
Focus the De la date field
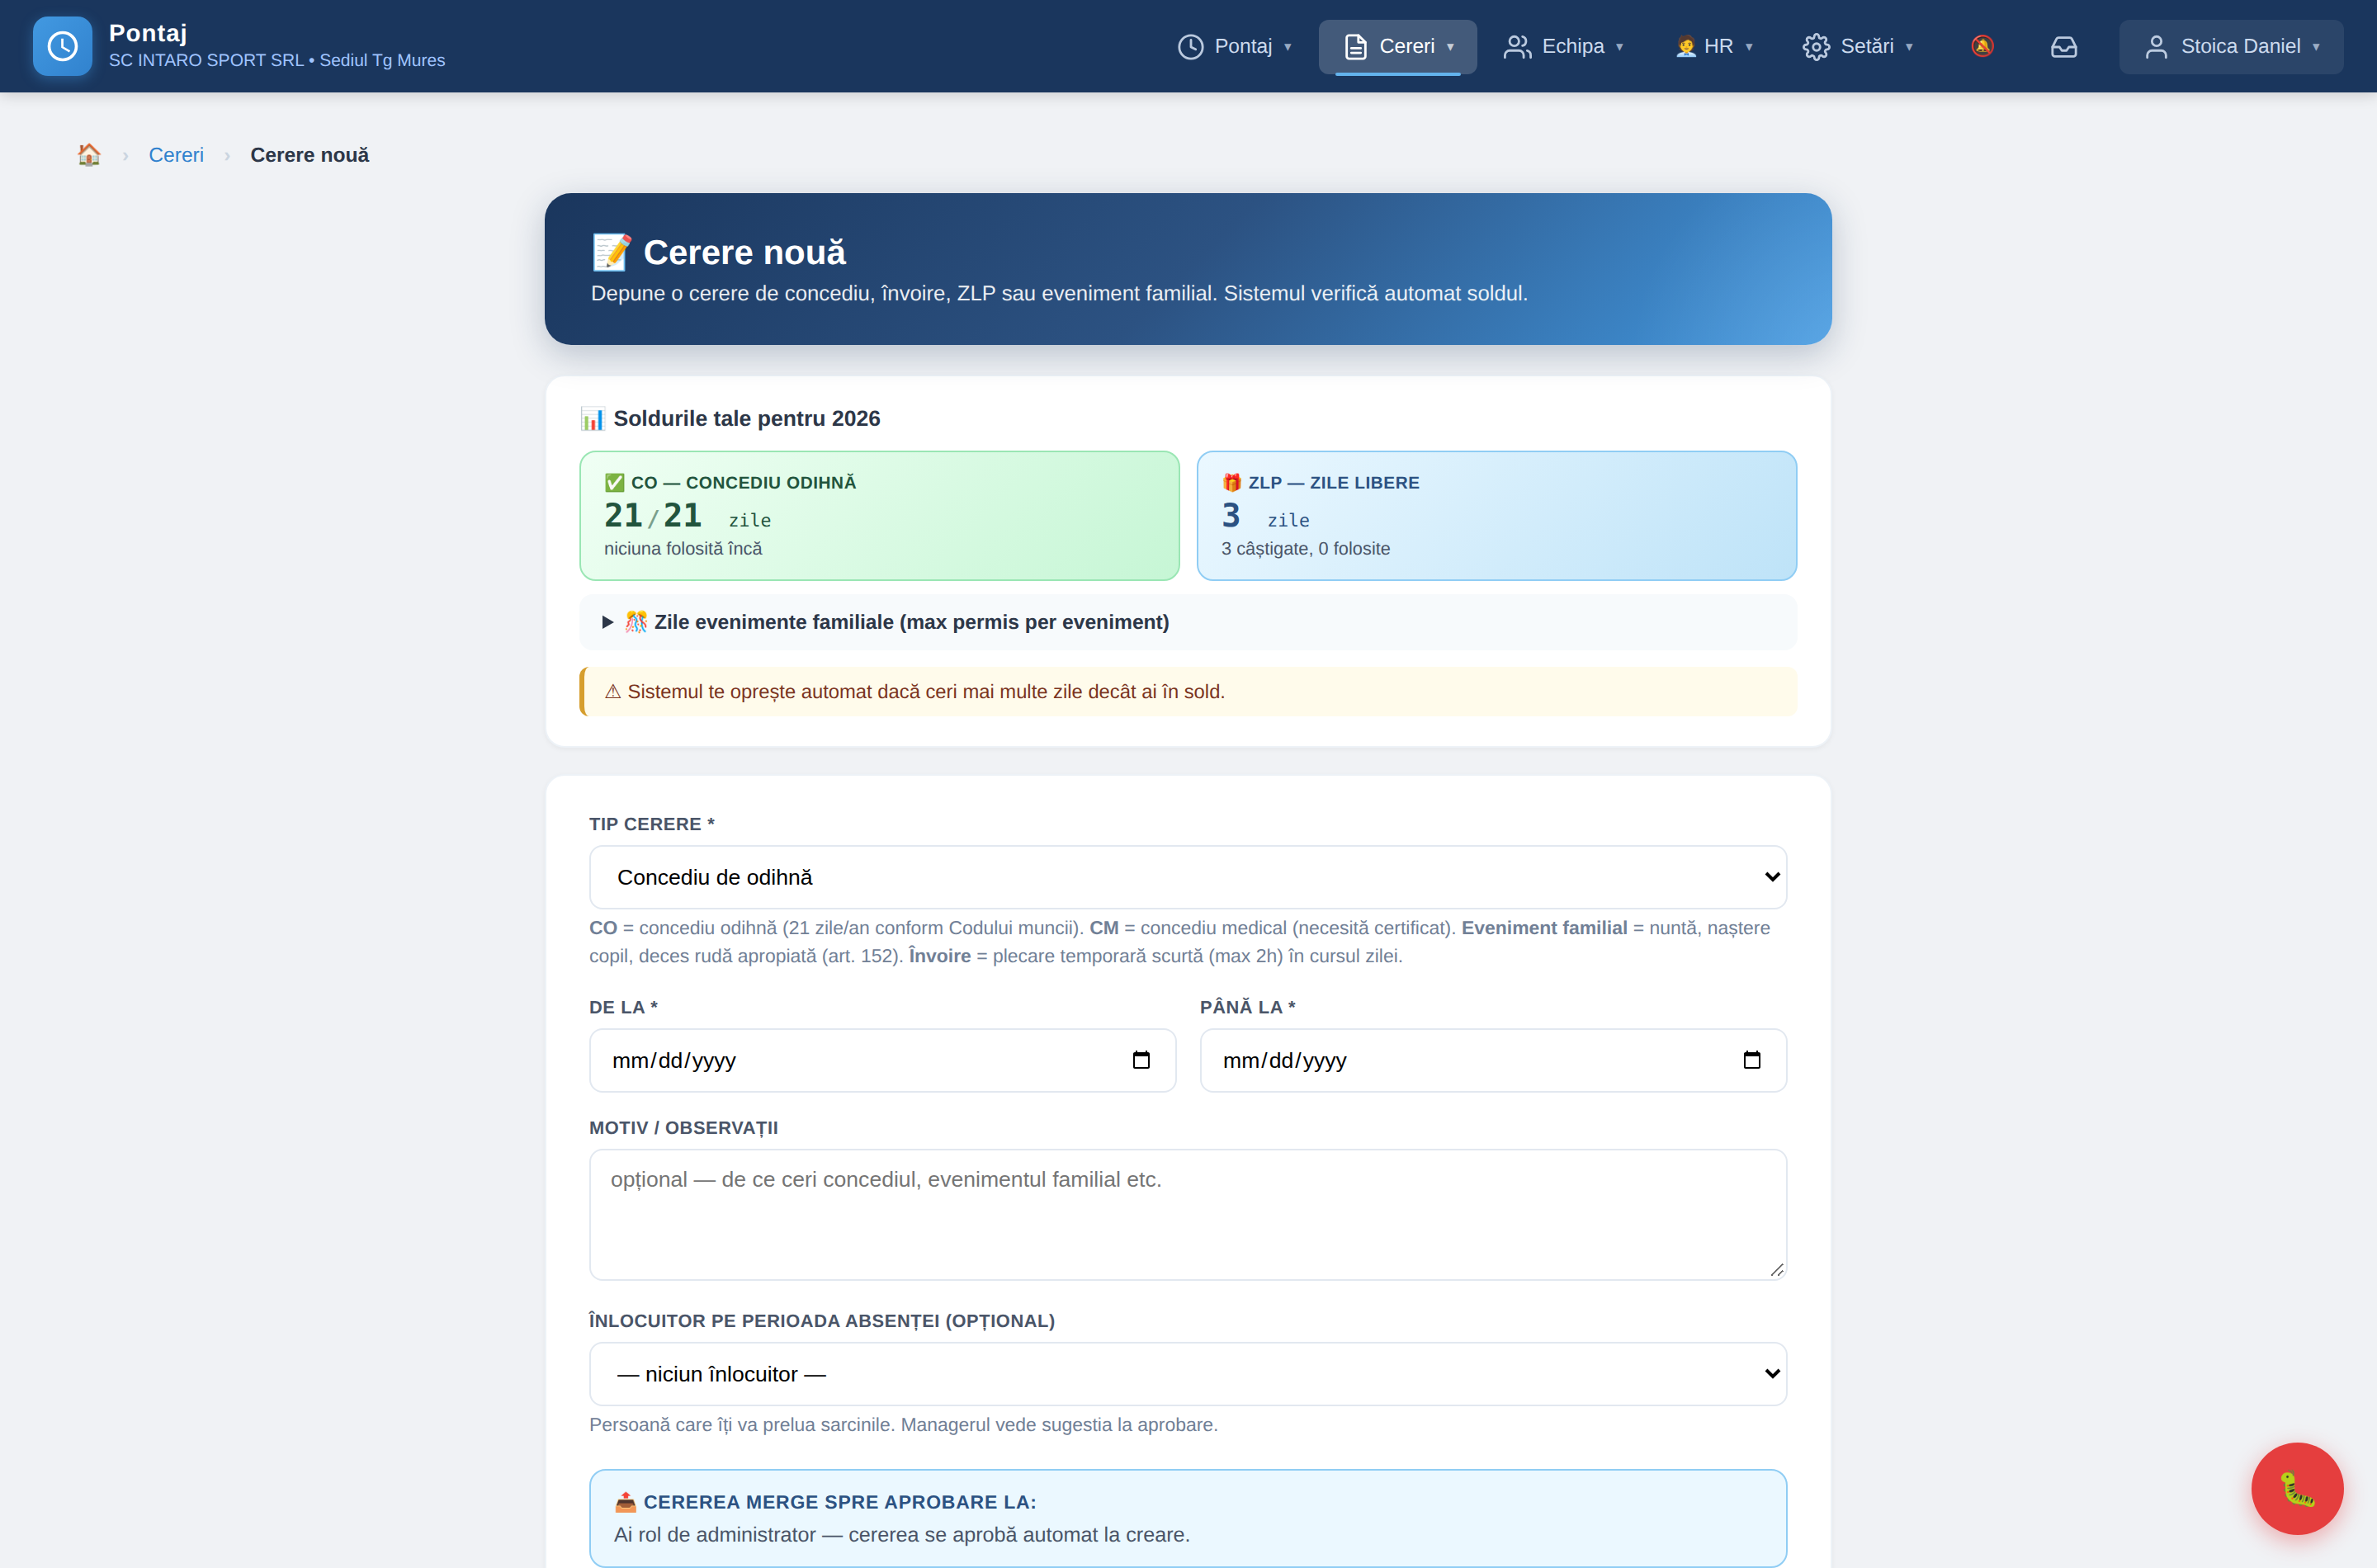point(882,1060)
